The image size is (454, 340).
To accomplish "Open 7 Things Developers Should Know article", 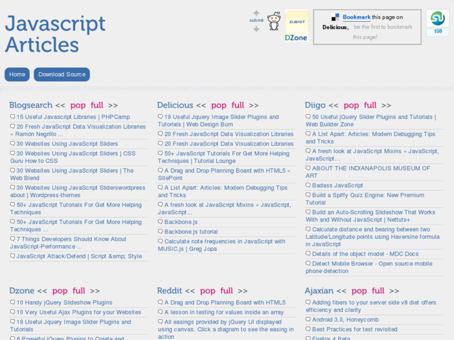I will pos(68,243).
